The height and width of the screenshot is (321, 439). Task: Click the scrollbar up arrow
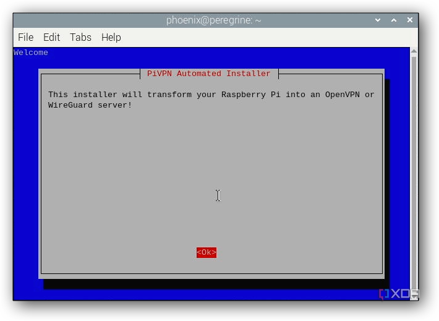414,51
